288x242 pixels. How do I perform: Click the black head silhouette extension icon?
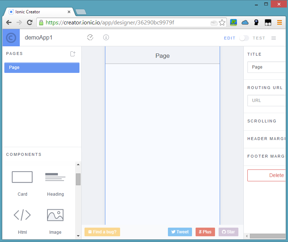(256, 22)
